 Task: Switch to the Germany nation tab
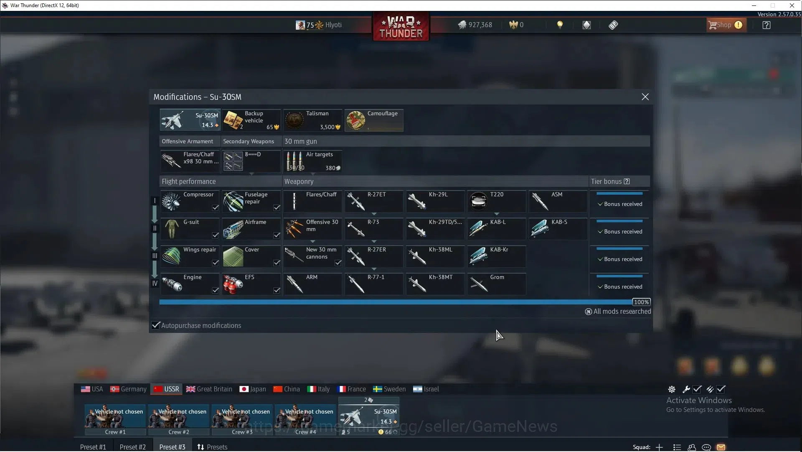point(128,389)
